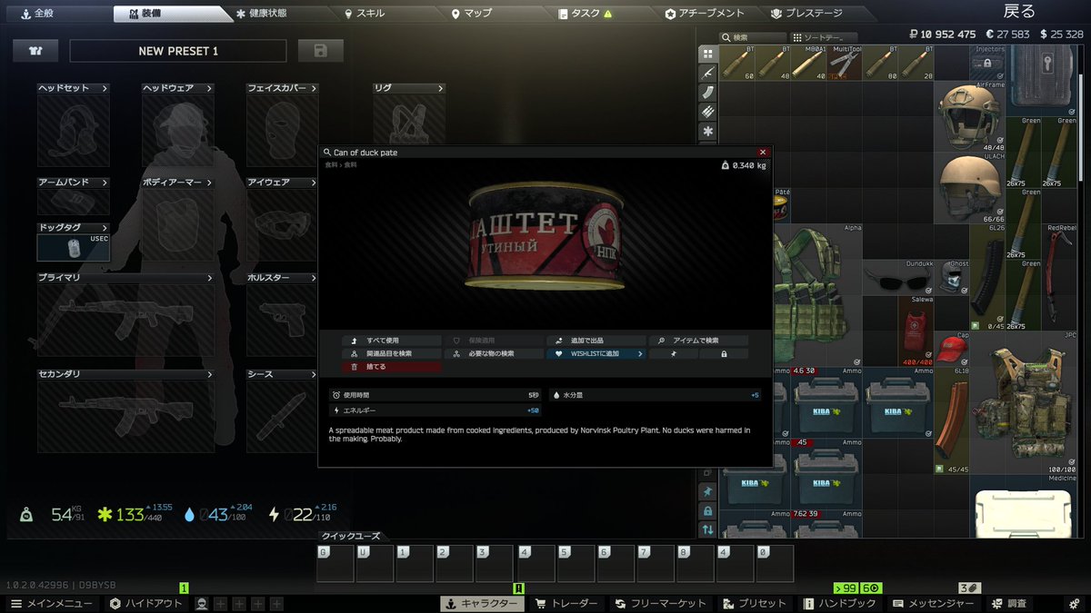Open ハンドブック in bottom bar

coord(841,604)
